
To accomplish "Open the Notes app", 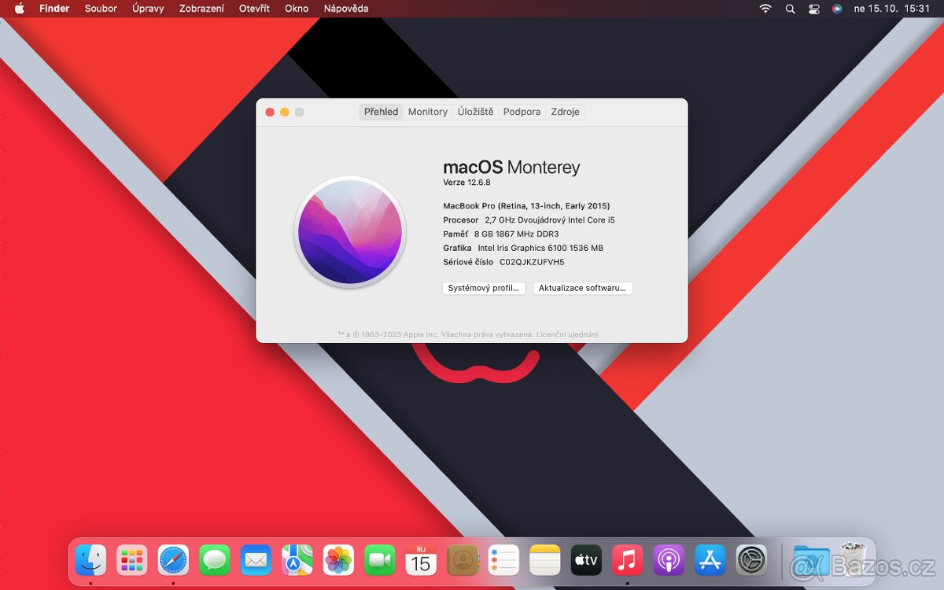I will 544,560.
